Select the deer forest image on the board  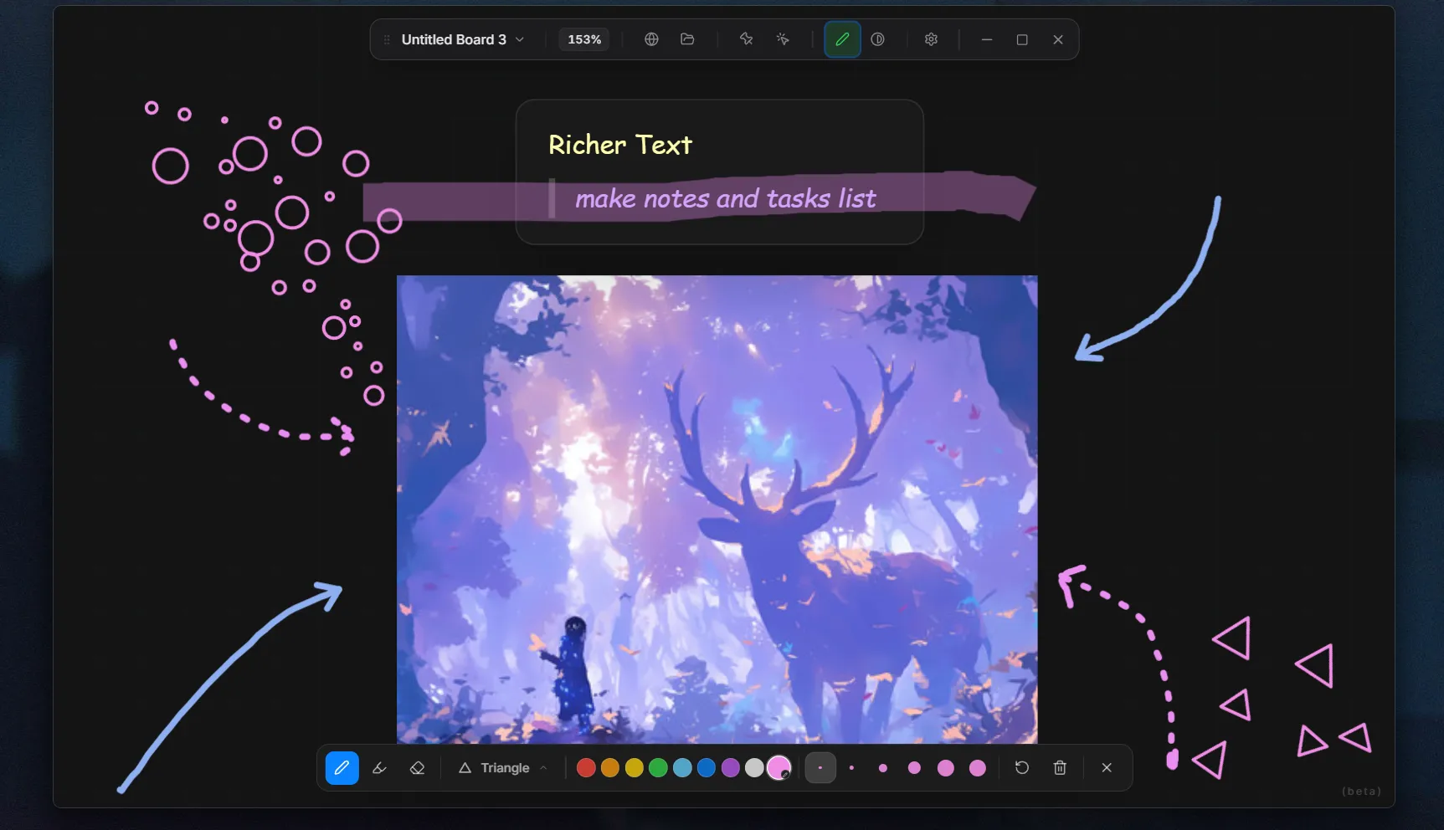tap(717, 510)
